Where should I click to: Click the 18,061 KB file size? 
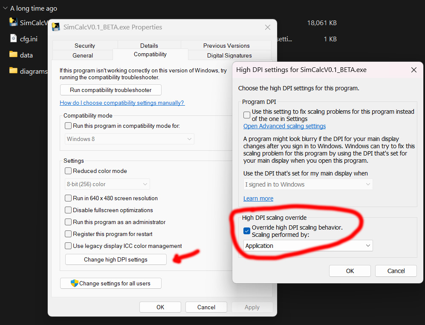click(x=322, y=23)
